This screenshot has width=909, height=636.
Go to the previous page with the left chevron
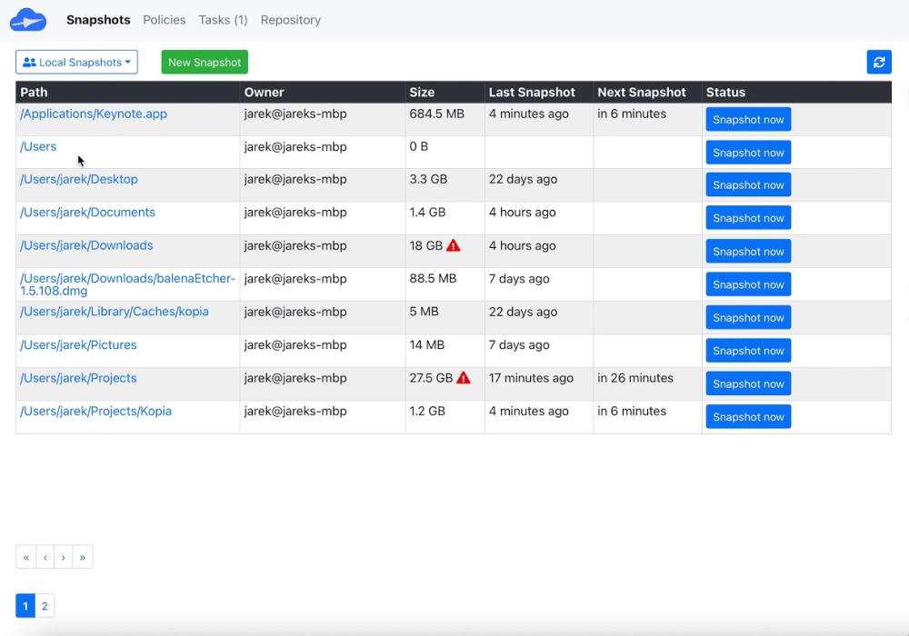click(45, 557)
